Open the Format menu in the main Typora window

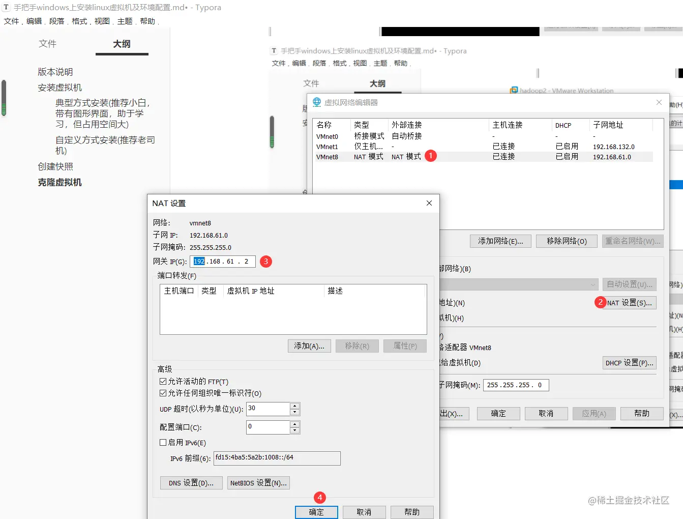point(79,21)
